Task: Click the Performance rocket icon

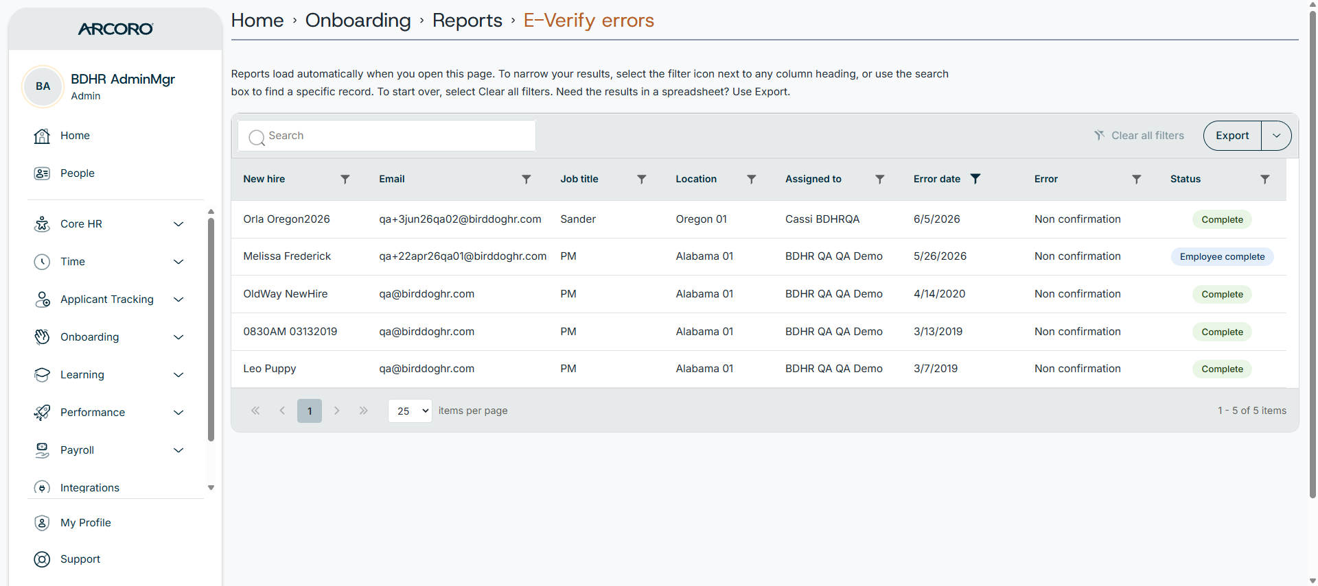Action: [42, 413]
